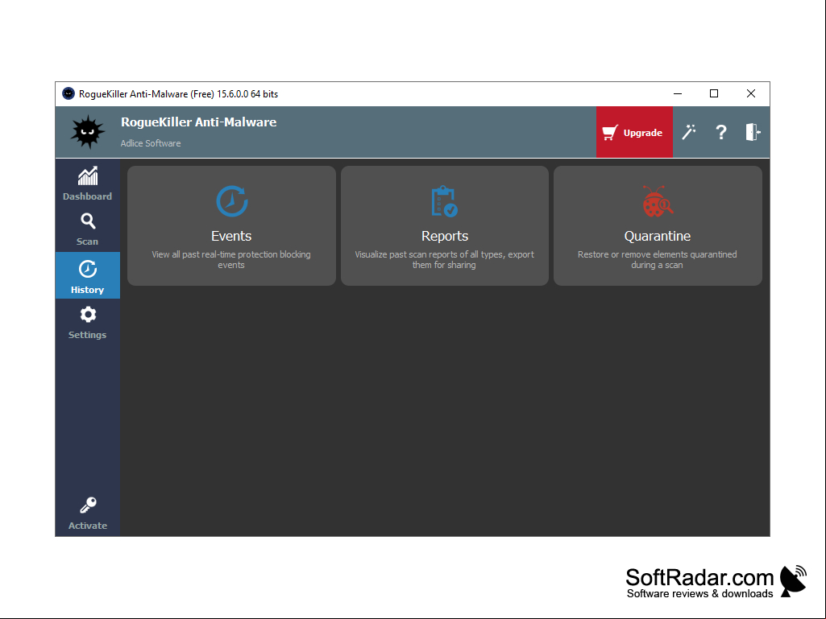The height and width of the screenshot is (619, 826).
Task: Maximize the RogueKiller window
Action: point(714,93)
